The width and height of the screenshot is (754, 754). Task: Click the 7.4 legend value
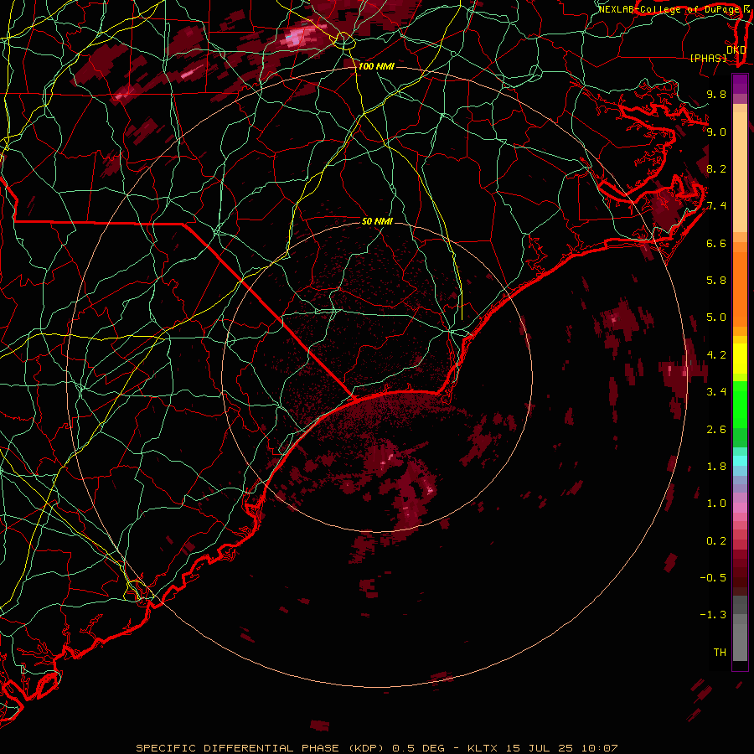click(x=716, y=206)
